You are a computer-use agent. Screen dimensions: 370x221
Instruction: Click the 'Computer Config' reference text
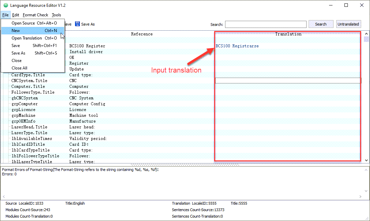click(87, 104)
